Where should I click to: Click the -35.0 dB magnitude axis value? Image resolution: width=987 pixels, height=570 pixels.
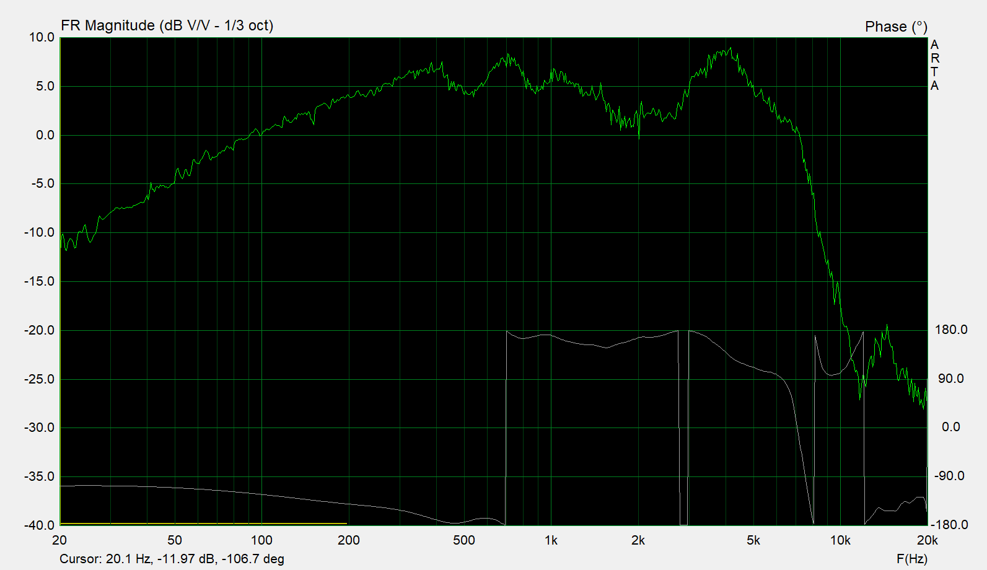coord(39,476)
